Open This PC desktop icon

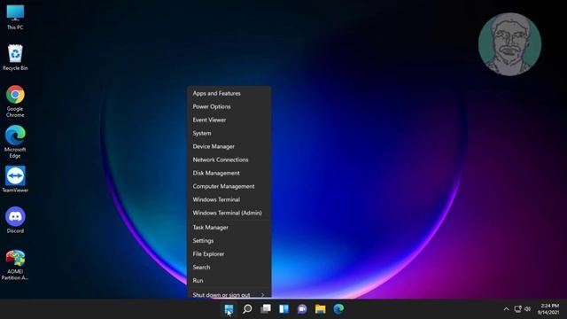(15, 17)
